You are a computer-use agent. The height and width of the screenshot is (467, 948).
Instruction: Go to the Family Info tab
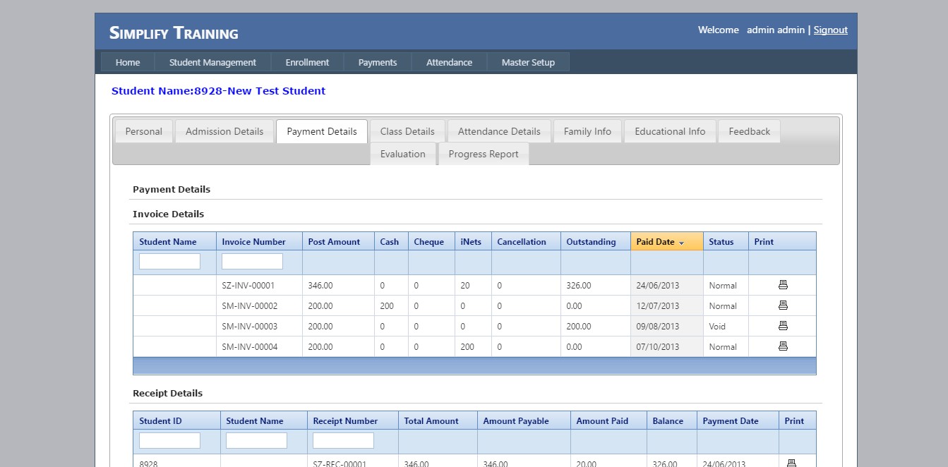(x=587, y=131)
